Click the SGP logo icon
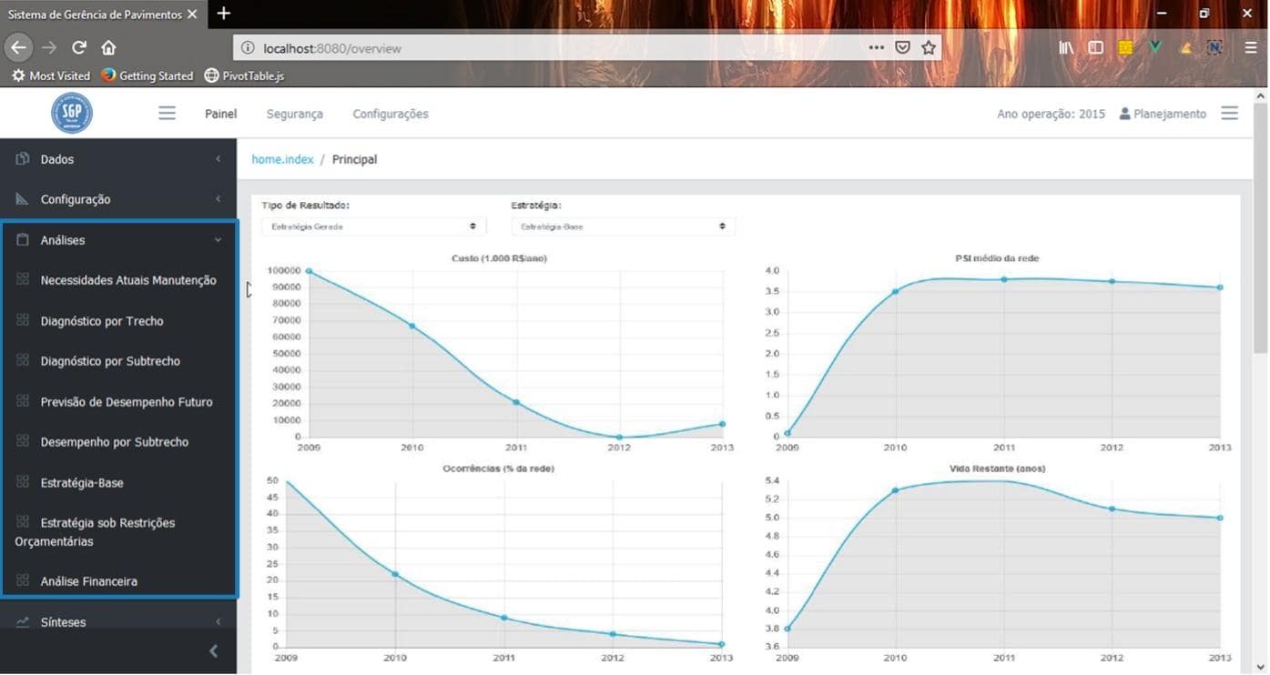Screen dimensions: 1270x675 (x=71, y=114)
